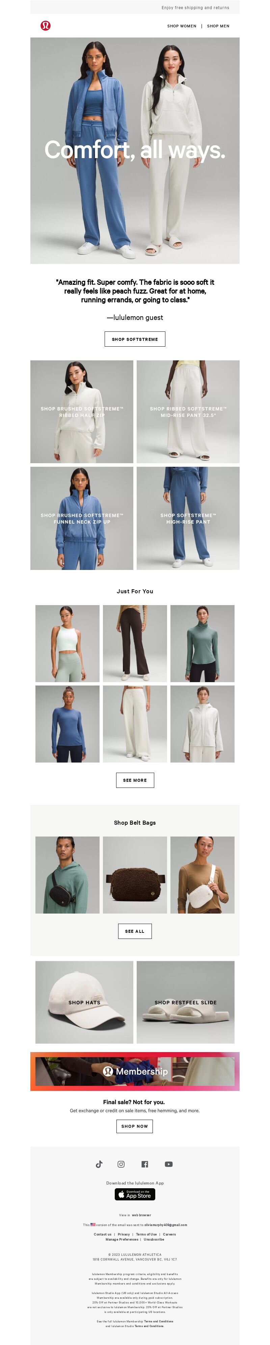Open the TikTok social icon

(99, 1164)
